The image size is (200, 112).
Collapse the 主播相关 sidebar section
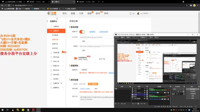[63, 26]
